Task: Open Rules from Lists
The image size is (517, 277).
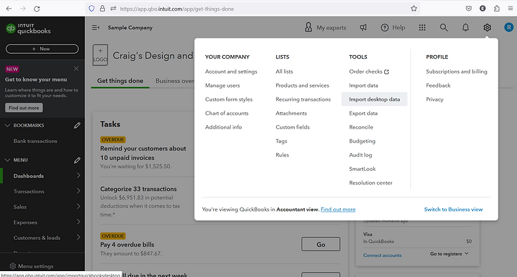Action: (x=282, y=155)
